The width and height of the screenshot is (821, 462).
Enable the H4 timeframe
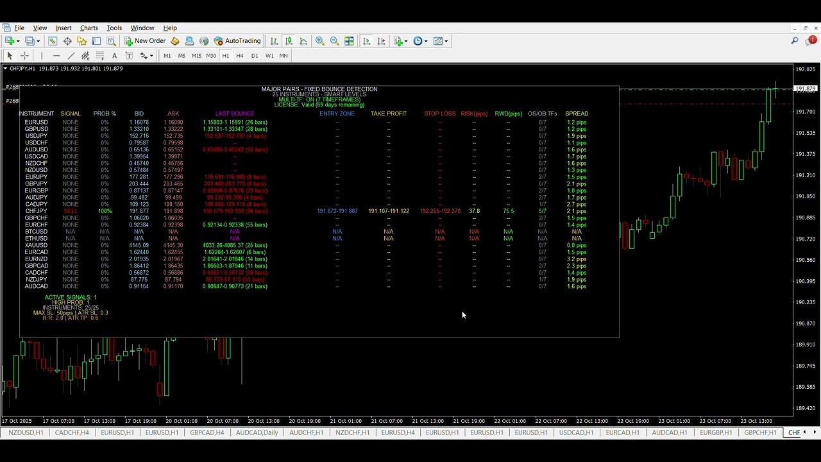click(239, 56)
